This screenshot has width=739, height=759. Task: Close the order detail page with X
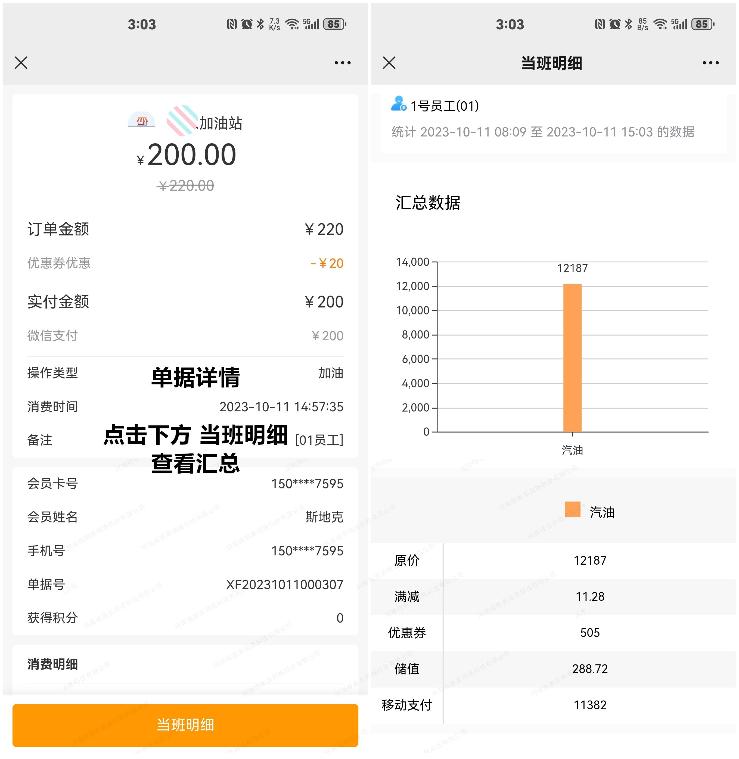(x=21, y=63)
